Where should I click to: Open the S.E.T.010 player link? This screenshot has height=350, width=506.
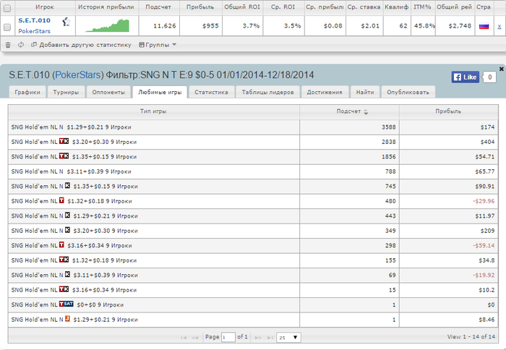pos(34,20)
